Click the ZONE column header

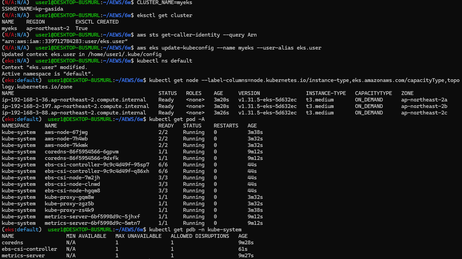pos(407,93)
